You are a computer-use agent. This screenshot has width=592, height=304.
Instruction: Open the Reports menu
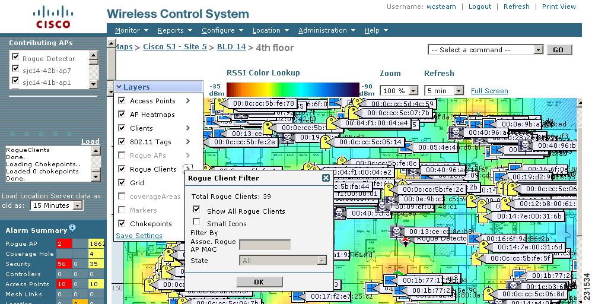click(x=175, y=30)
